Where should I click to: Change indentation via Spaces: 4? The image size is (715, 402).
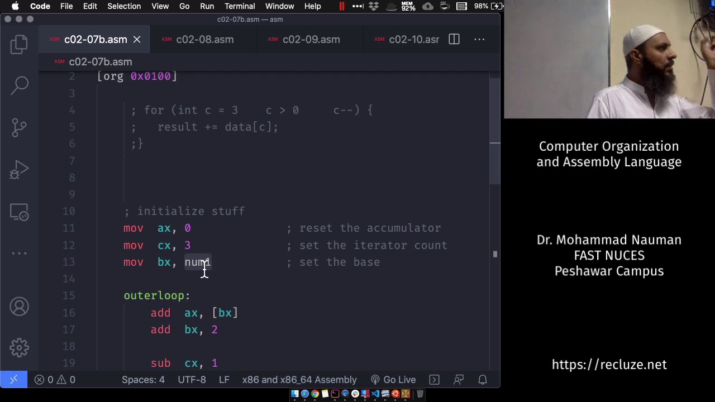pos(143,380)
